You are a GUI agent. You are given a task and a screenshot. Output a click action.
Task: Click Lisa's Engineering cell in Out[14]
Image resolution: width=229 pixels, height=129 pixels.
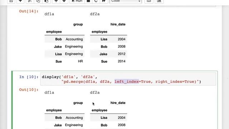pos(74,54)
